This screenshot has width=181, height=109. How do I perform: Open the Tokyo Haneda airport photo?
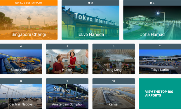[x=90, y=22]
